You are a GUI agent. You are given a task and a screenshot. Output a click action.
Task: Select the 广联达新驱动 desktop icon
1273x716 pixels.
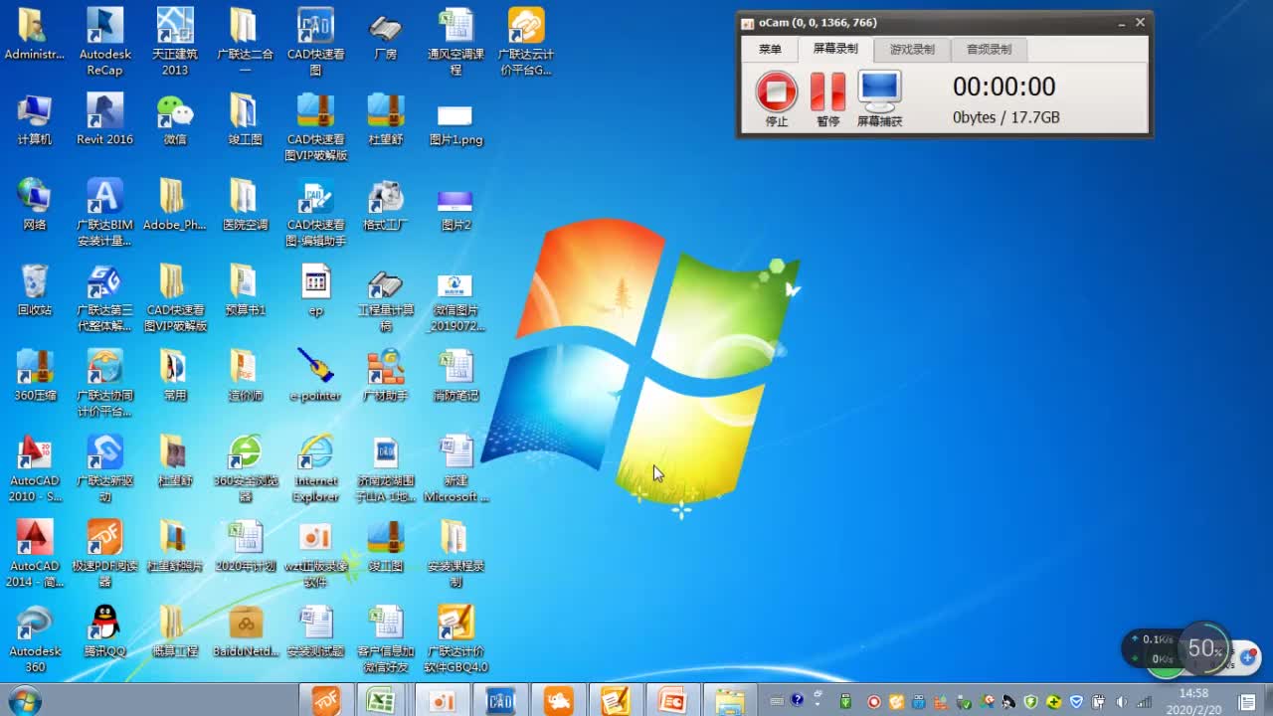[x=104, y=468]
